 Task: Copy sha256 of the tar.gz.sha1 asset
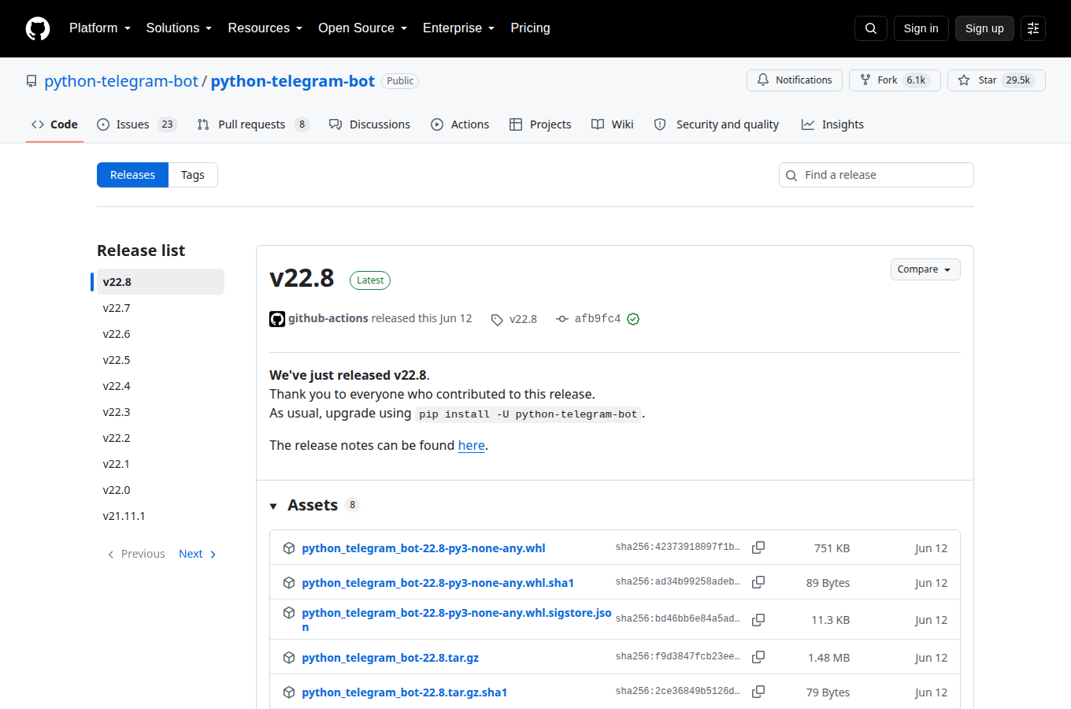(758, 692)
